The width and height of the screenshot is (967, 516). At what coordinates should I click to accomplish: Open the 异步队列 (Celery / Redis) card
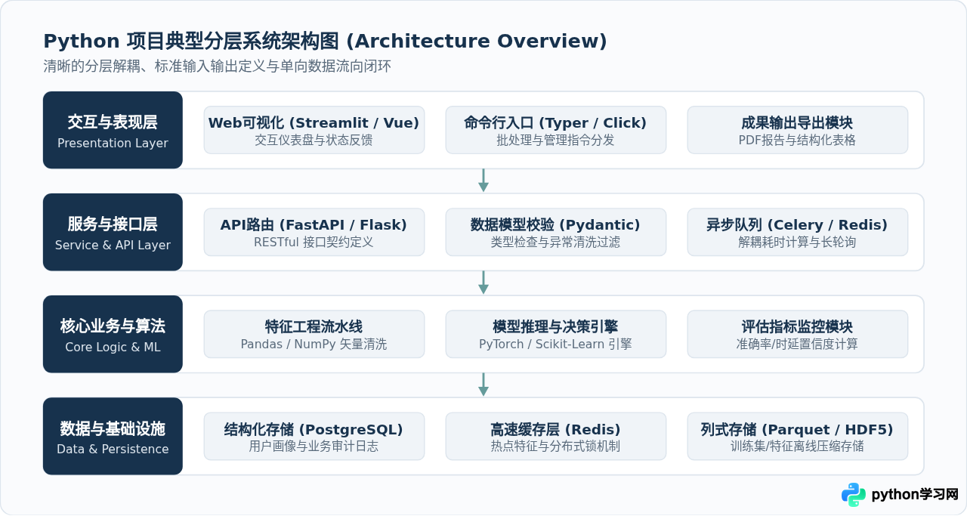pos(798,232)
